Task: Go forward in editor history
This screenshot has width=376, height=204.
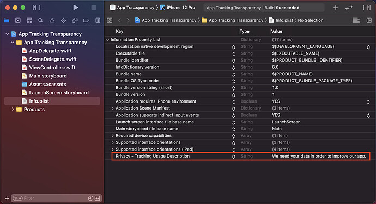Action: point(128,20)
